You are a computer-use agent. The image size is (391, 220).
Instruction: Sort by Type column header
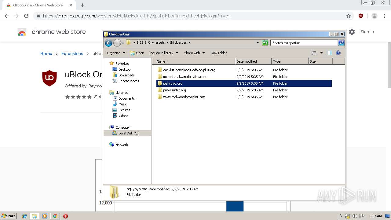pyautogui.click(x=290, y=61)
